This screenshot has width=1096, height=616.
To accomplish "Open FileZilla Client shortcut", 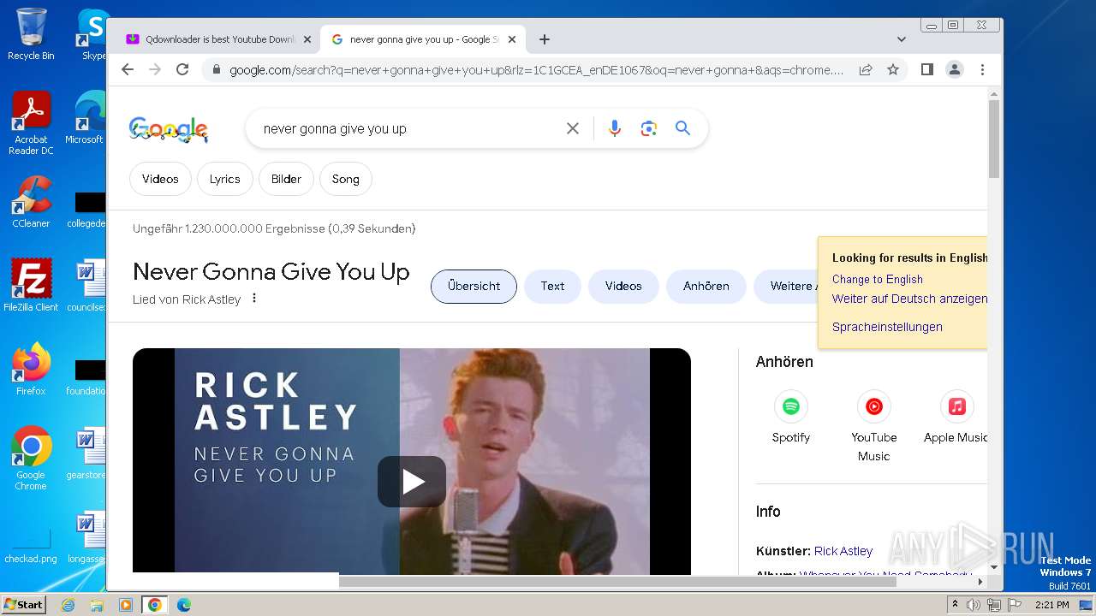I will pos(31,285).
